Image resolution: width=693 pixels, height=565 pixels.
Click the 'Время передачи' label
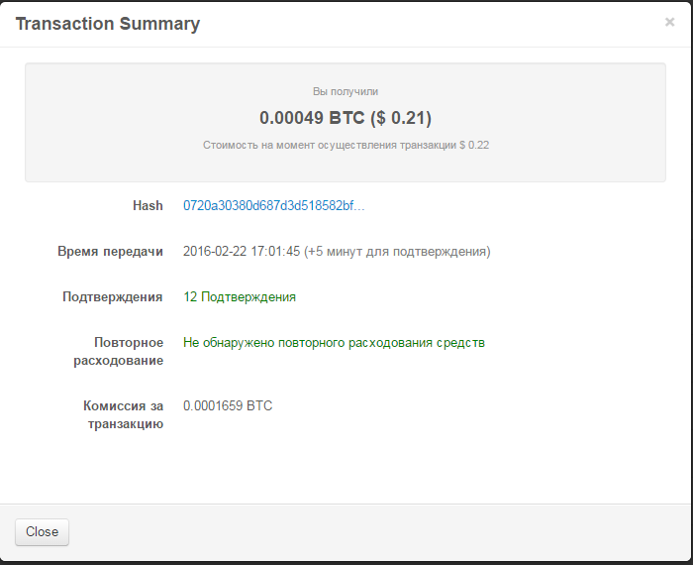click(x=110, y=252)
